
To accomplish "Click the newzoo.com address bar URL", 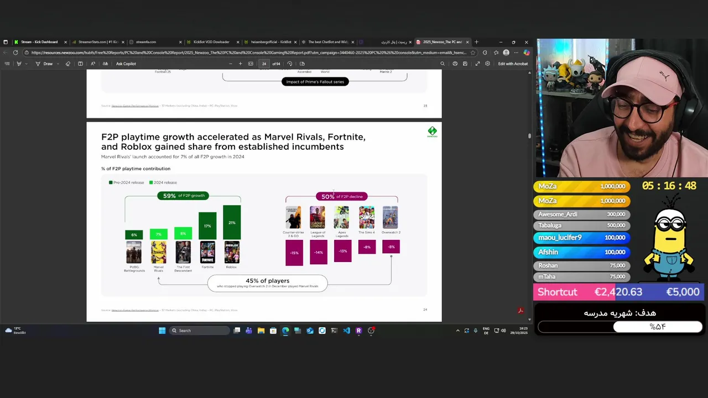I will point(249,53).
